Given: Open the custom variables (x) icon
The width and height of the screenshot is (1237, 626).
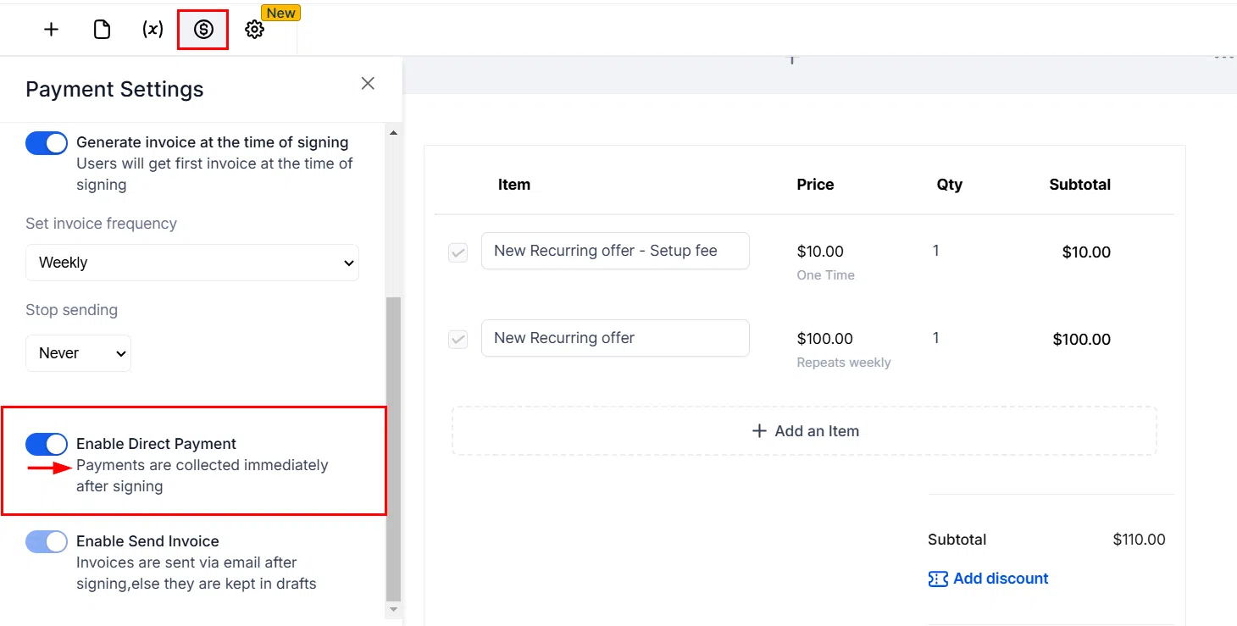Looking at the screenshot, I should pyautogui.click(x=153, y=30).
